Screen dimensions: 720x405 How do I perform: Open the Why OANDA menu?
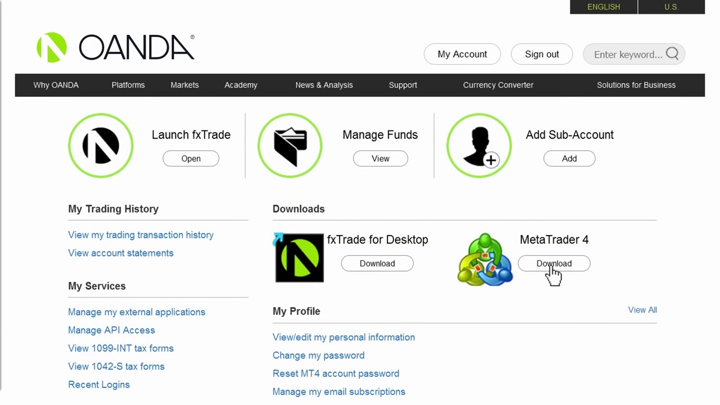tap(56, 85)
